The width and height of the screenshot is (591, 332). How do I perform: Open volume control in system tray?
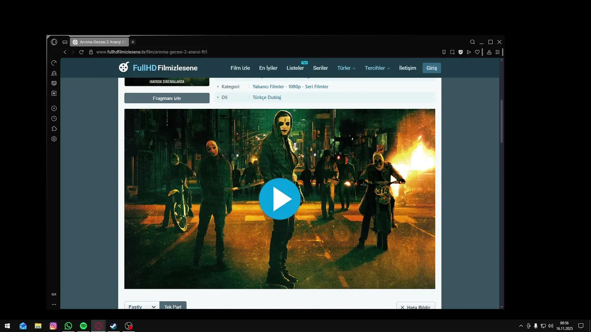[550, 326]
